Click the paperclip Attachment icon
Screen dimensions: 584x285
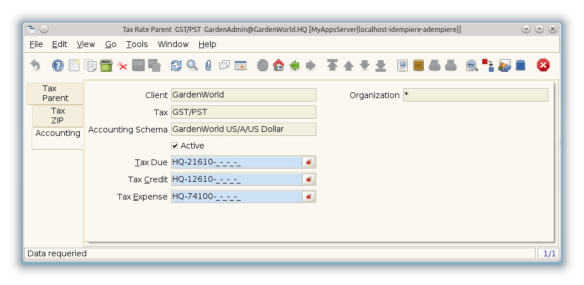click(208, 65)
